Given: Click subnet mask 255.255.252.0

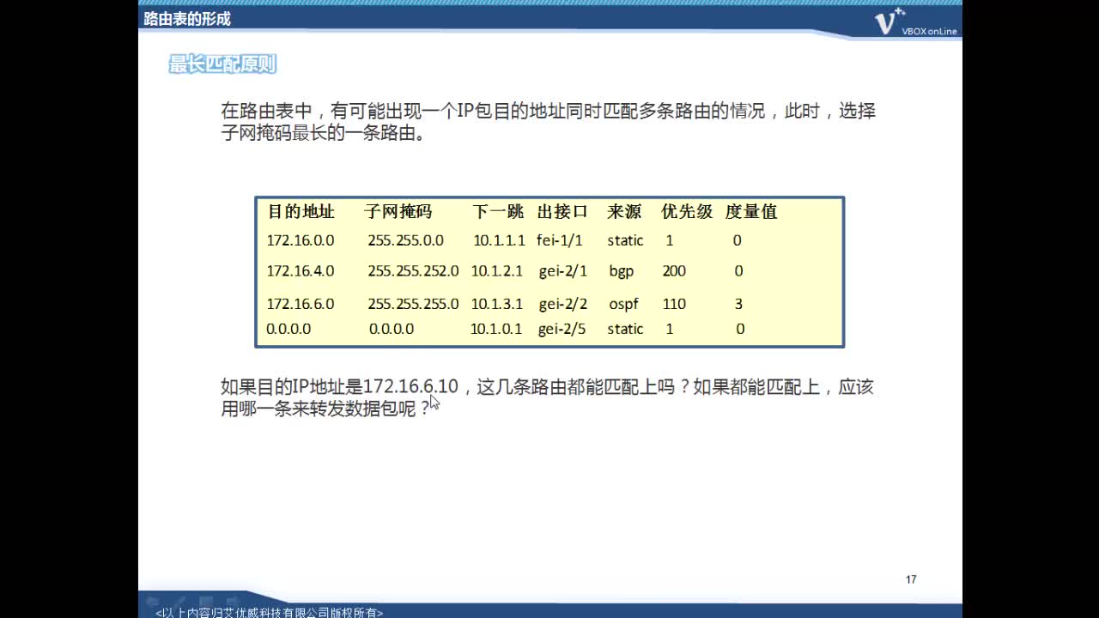Looking at the screenshot, I should tap(413, 271).
